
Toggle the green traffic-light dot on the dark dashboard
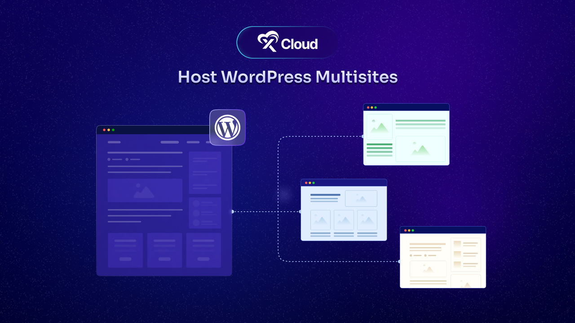coord(114,130)
